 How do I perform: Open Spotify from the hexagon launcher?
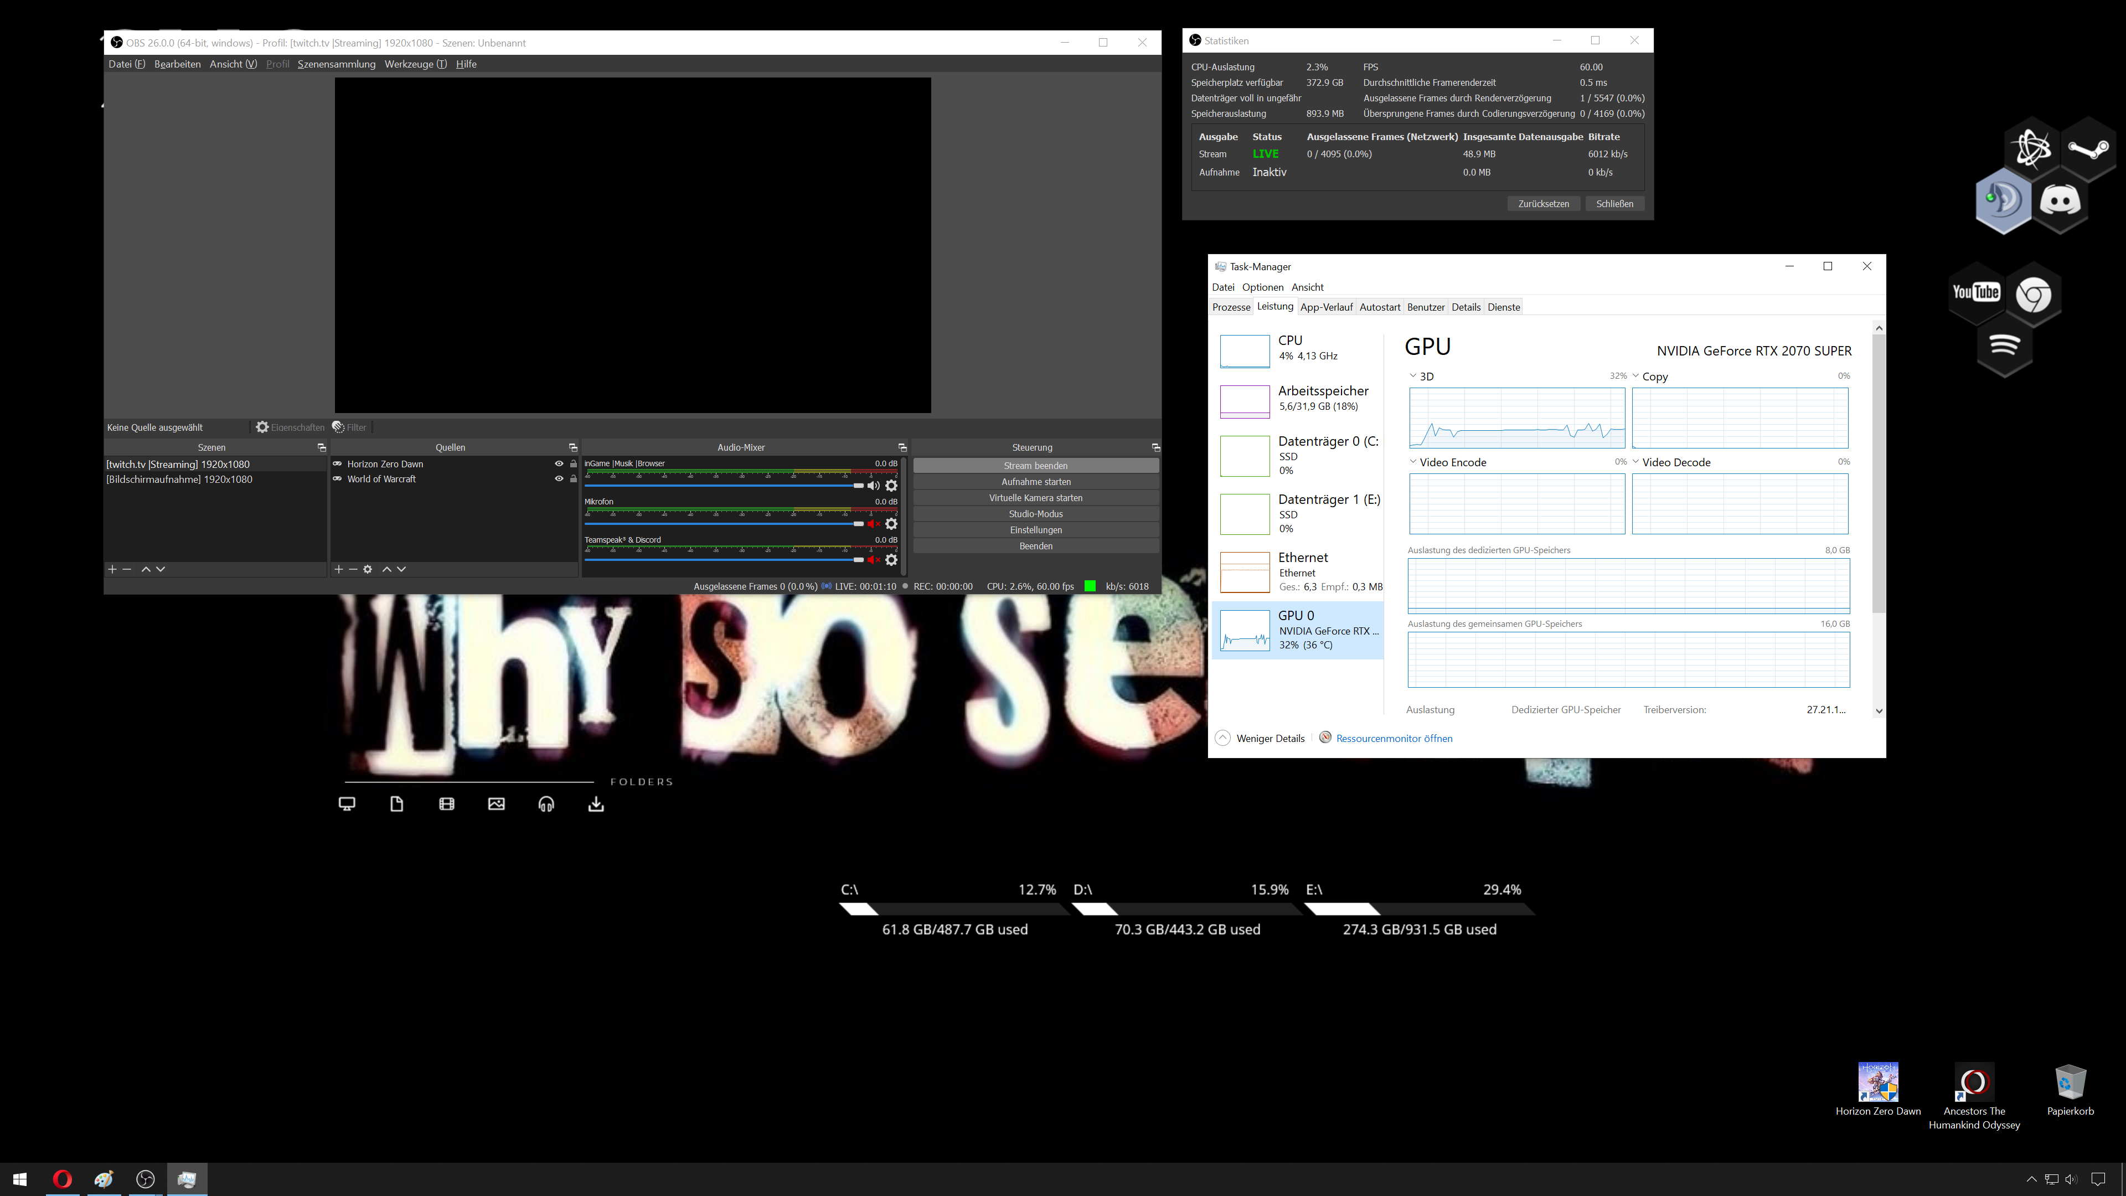point(2005,345)
